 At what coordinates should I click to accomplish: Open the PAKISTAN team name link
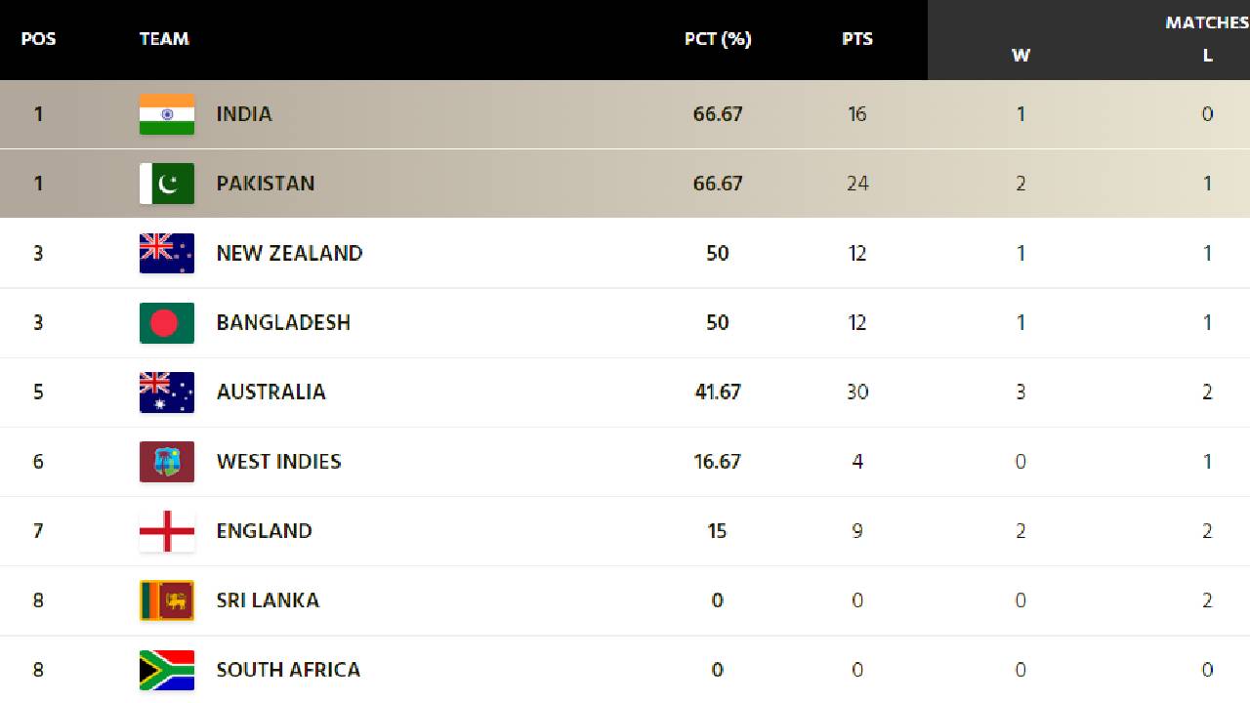pyautogui.click(x=266, y=184)
